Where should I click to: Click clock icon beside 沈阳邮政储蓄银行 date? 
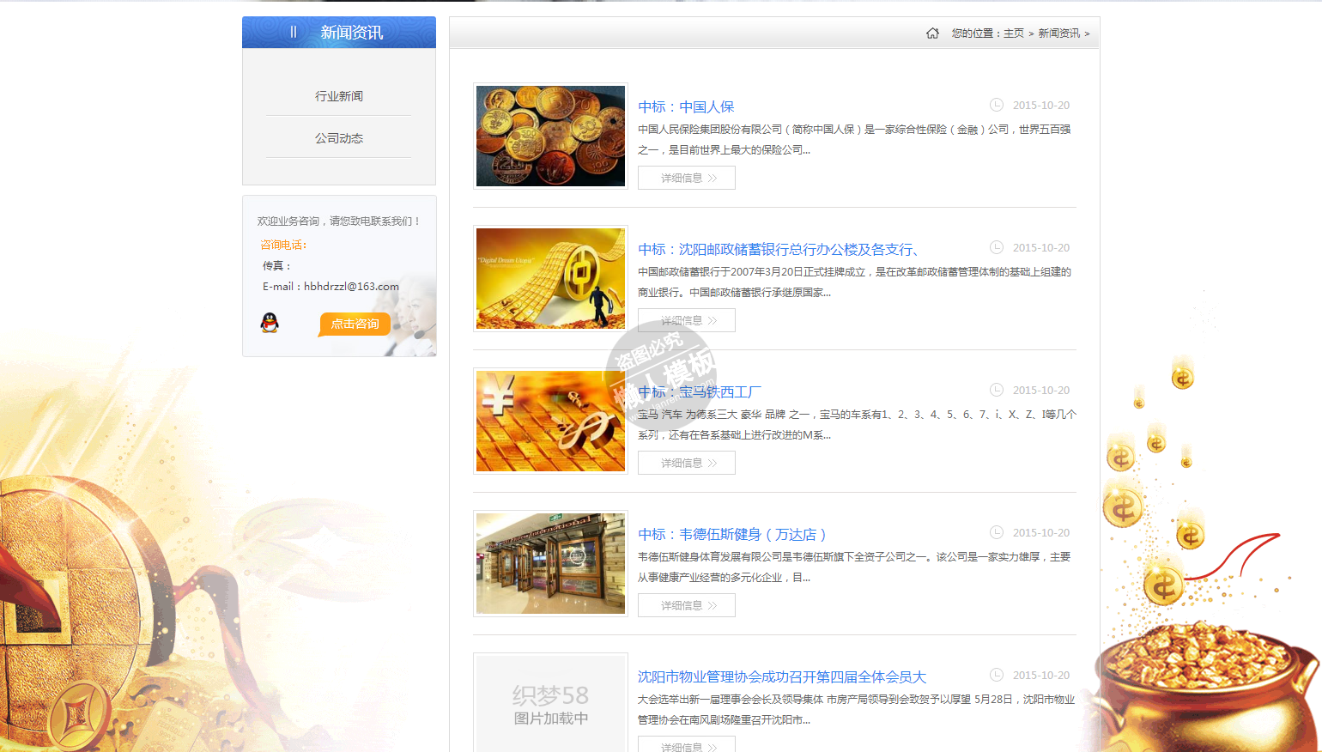[997, 247]
